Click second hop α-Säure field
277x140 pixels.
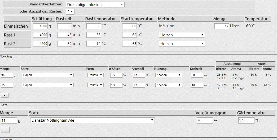116,85
